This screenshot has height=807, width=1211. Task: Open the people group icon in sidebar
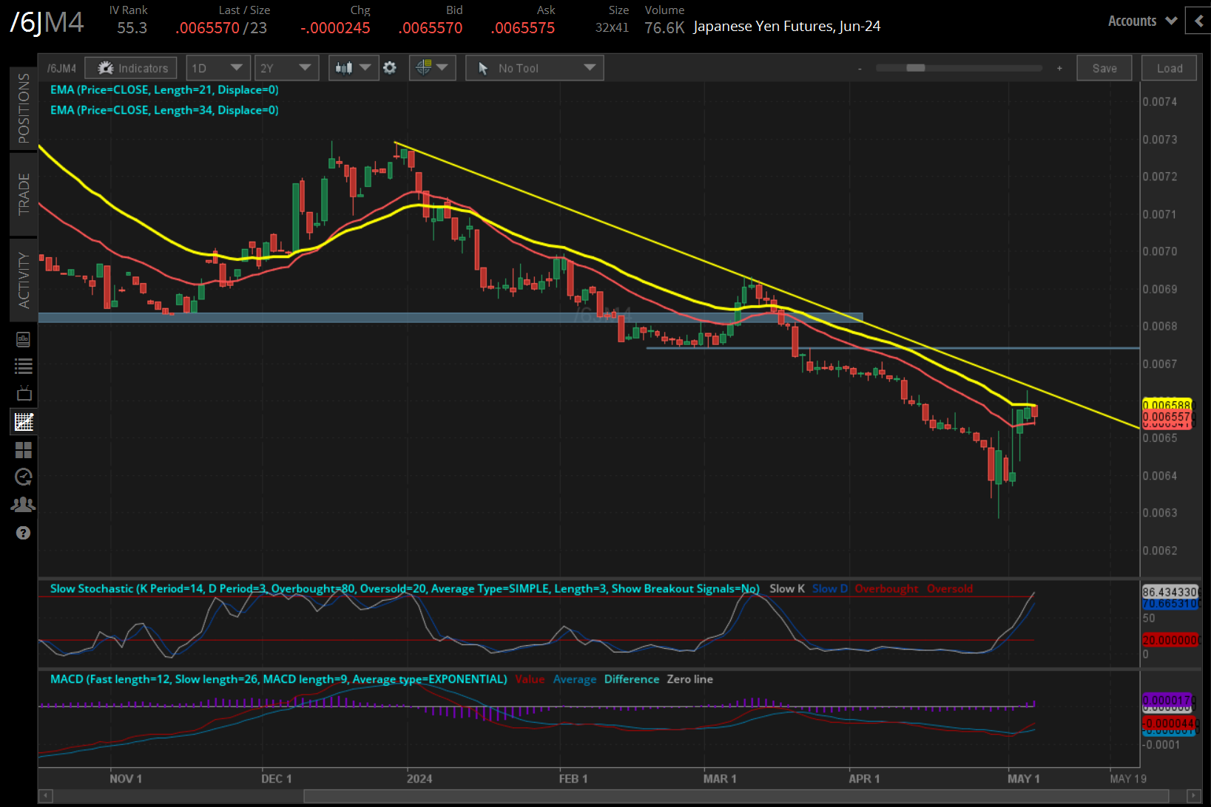[24, 505]
